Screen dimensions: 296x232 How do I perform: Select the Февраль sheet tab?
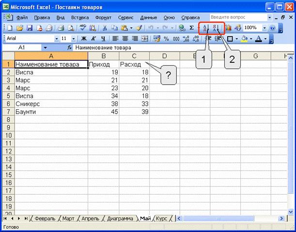coord(45,218)
